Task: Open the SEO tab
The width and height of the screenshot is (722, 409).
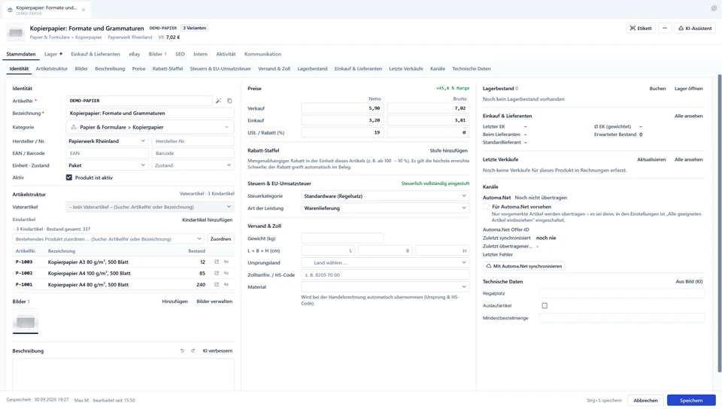Action: 180,54
